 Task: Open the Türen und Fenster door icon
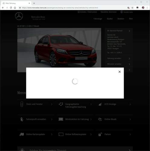22,104
